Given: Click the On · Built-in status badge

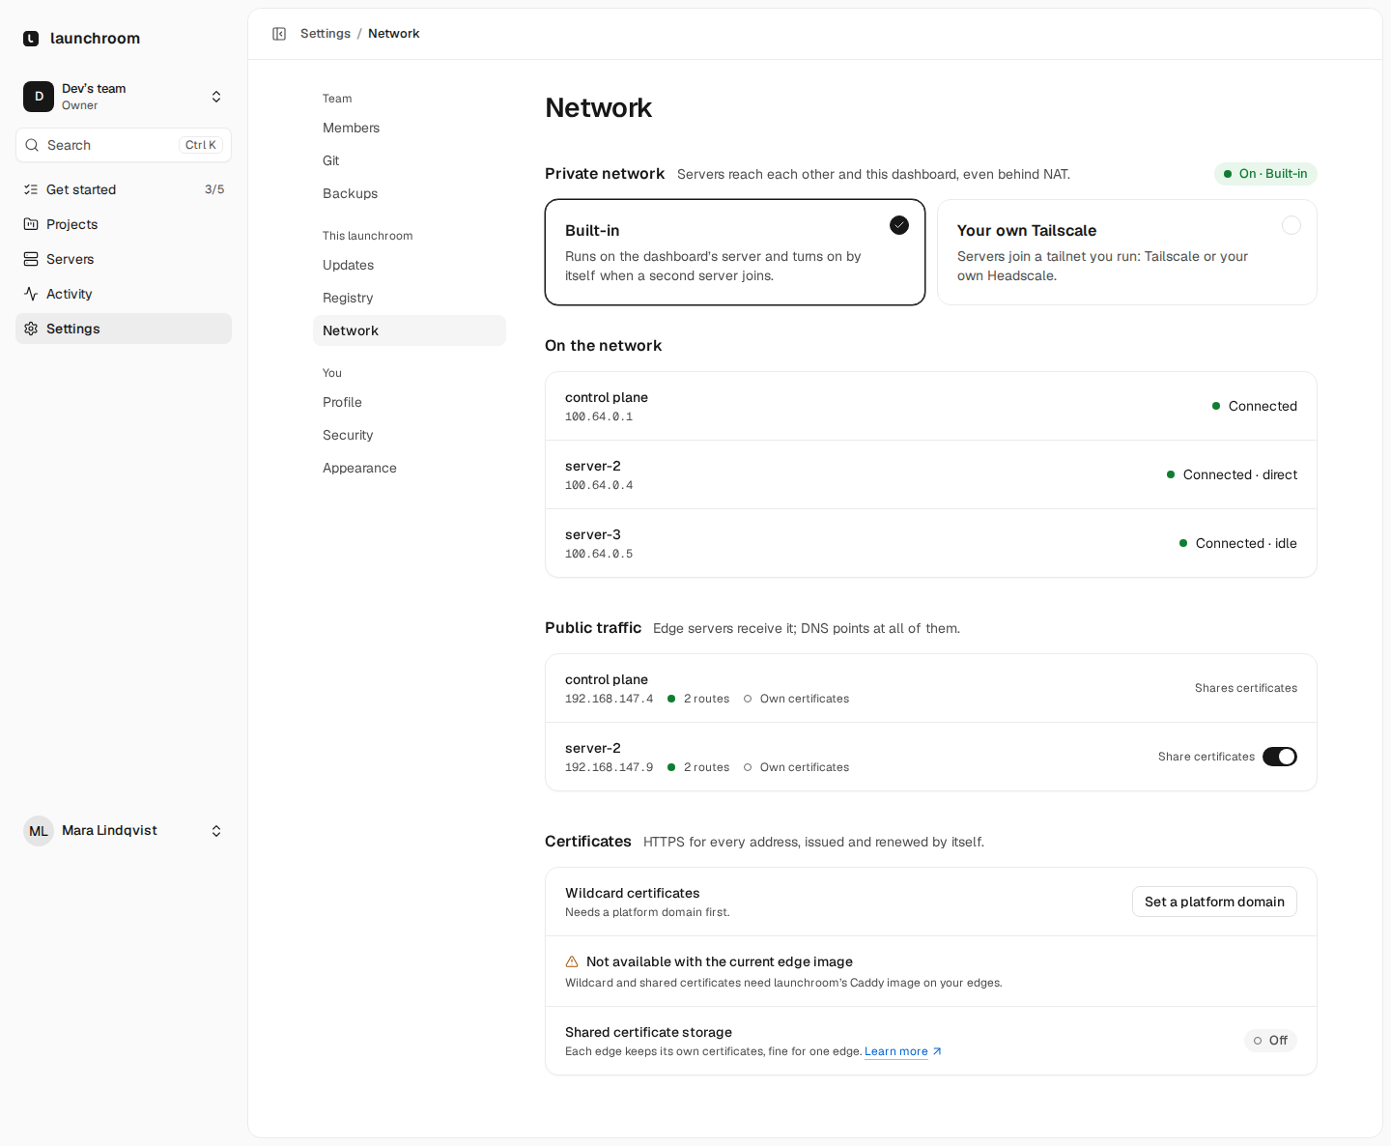Looking at the screenshot, I should point(1265,174).
